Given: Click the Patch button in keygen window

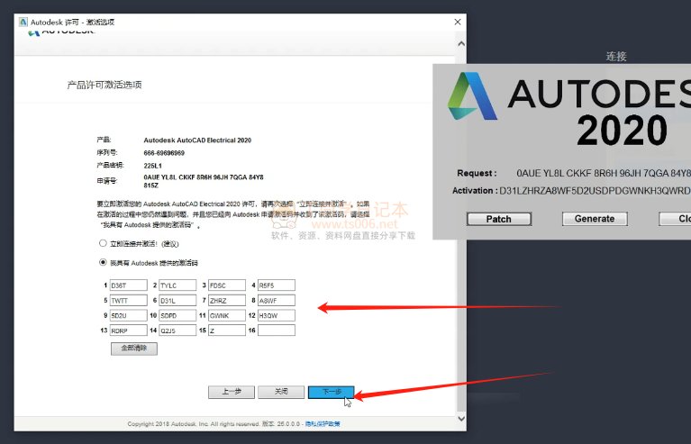Looking at the screenshot, I should point(499,219).
